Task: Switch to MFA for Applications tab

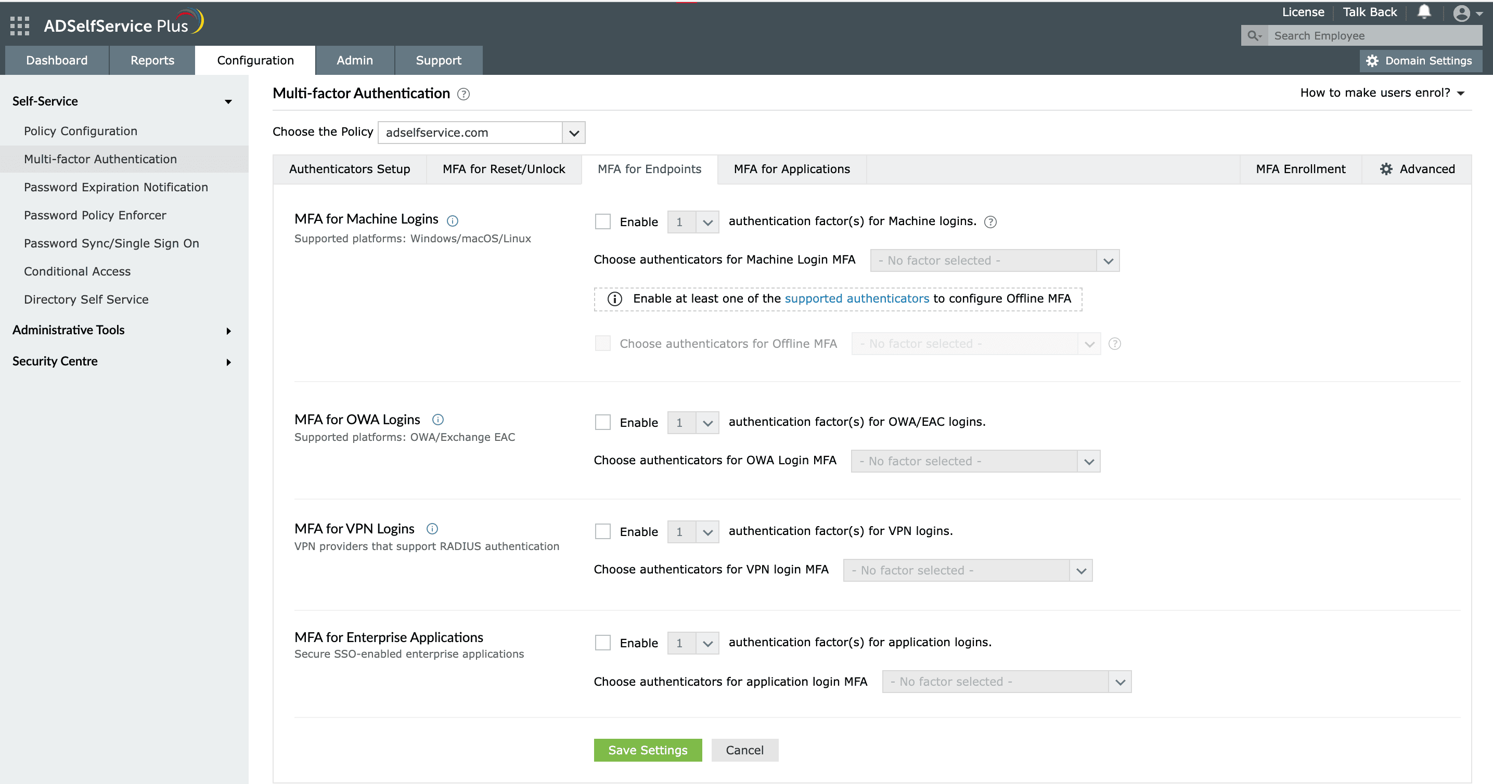Action: tap(792, 169)
